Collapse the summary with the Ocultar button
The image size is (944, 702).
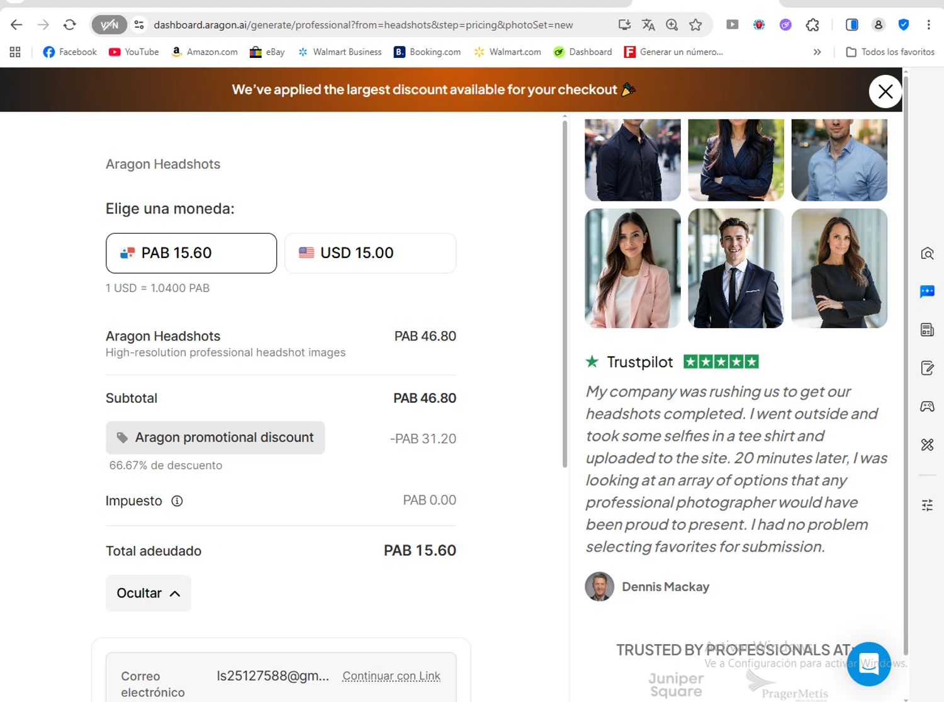149,593
